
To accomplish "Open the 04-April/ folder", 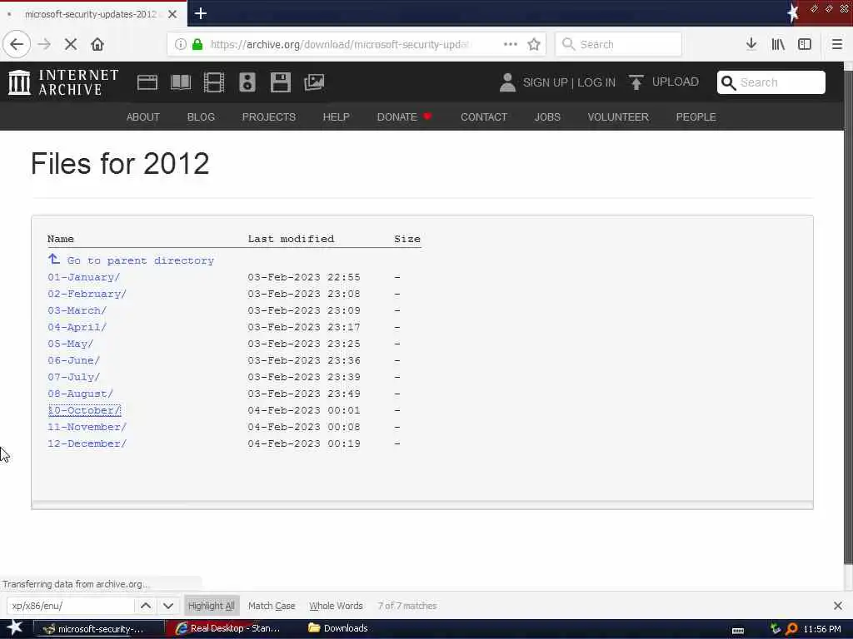I will click(x=77, y=327).
